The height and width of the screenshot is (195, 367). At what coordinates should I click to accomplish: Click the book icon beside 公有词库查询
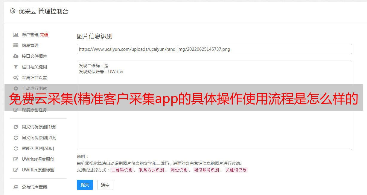tap(16, 187)
